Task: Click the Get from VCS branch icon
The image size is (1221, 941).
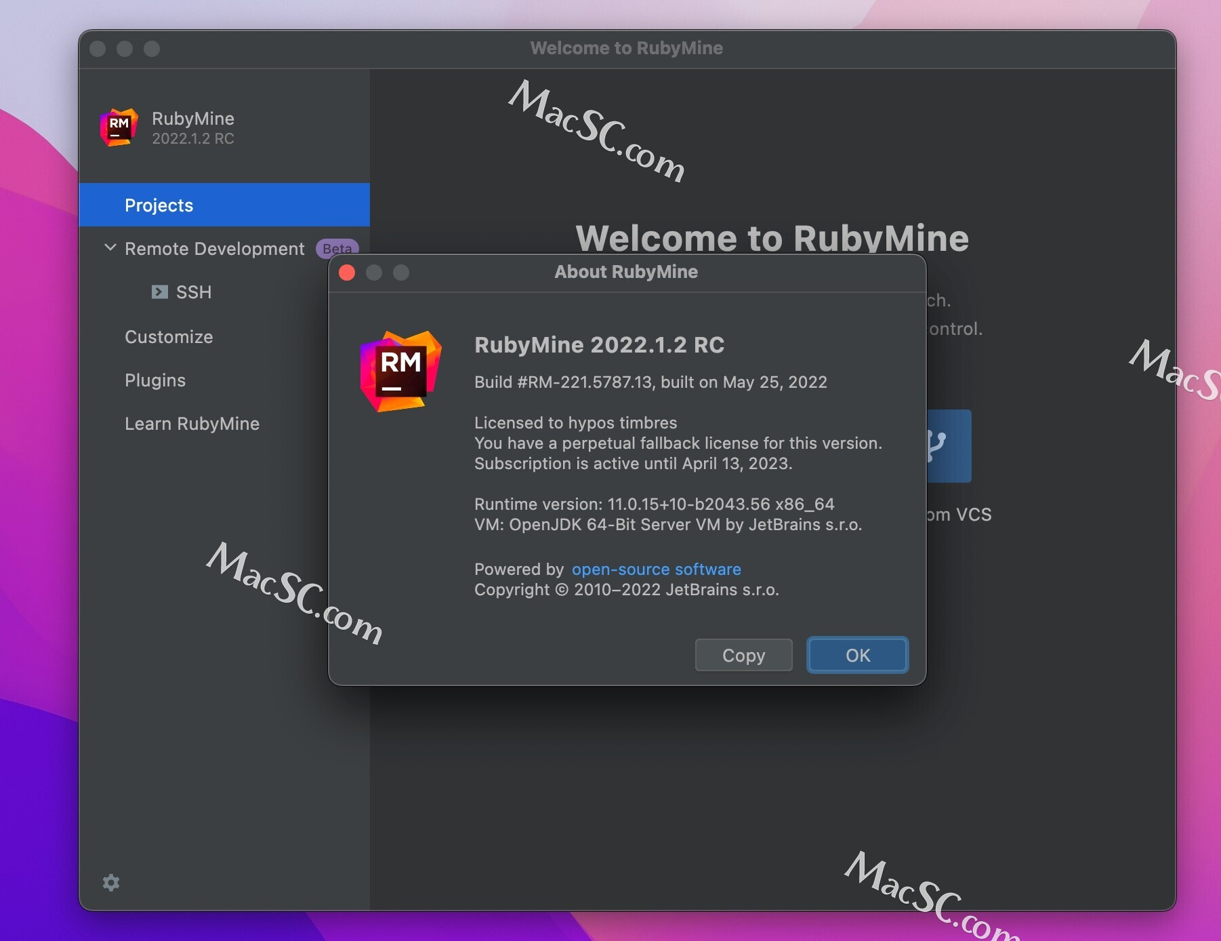Action: point(949,445)
